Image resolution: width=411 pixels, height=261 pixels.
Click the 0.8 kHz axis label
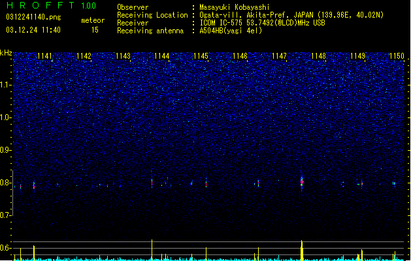(x=5, y=183)
